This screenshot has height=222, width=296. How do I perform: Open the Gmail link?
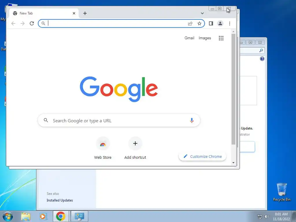[189, 38]
